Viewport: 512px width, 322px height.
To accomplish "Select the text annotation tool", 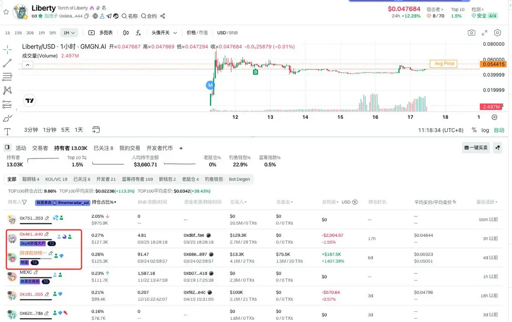I will (x=7, y=131).
